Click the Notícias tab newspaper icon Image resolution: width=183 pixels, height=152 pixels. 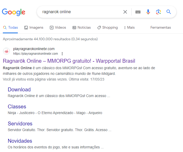click(x=74, y=28)
